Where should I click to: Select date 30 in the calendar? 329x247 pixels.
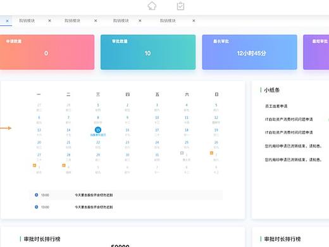(128, 155)
